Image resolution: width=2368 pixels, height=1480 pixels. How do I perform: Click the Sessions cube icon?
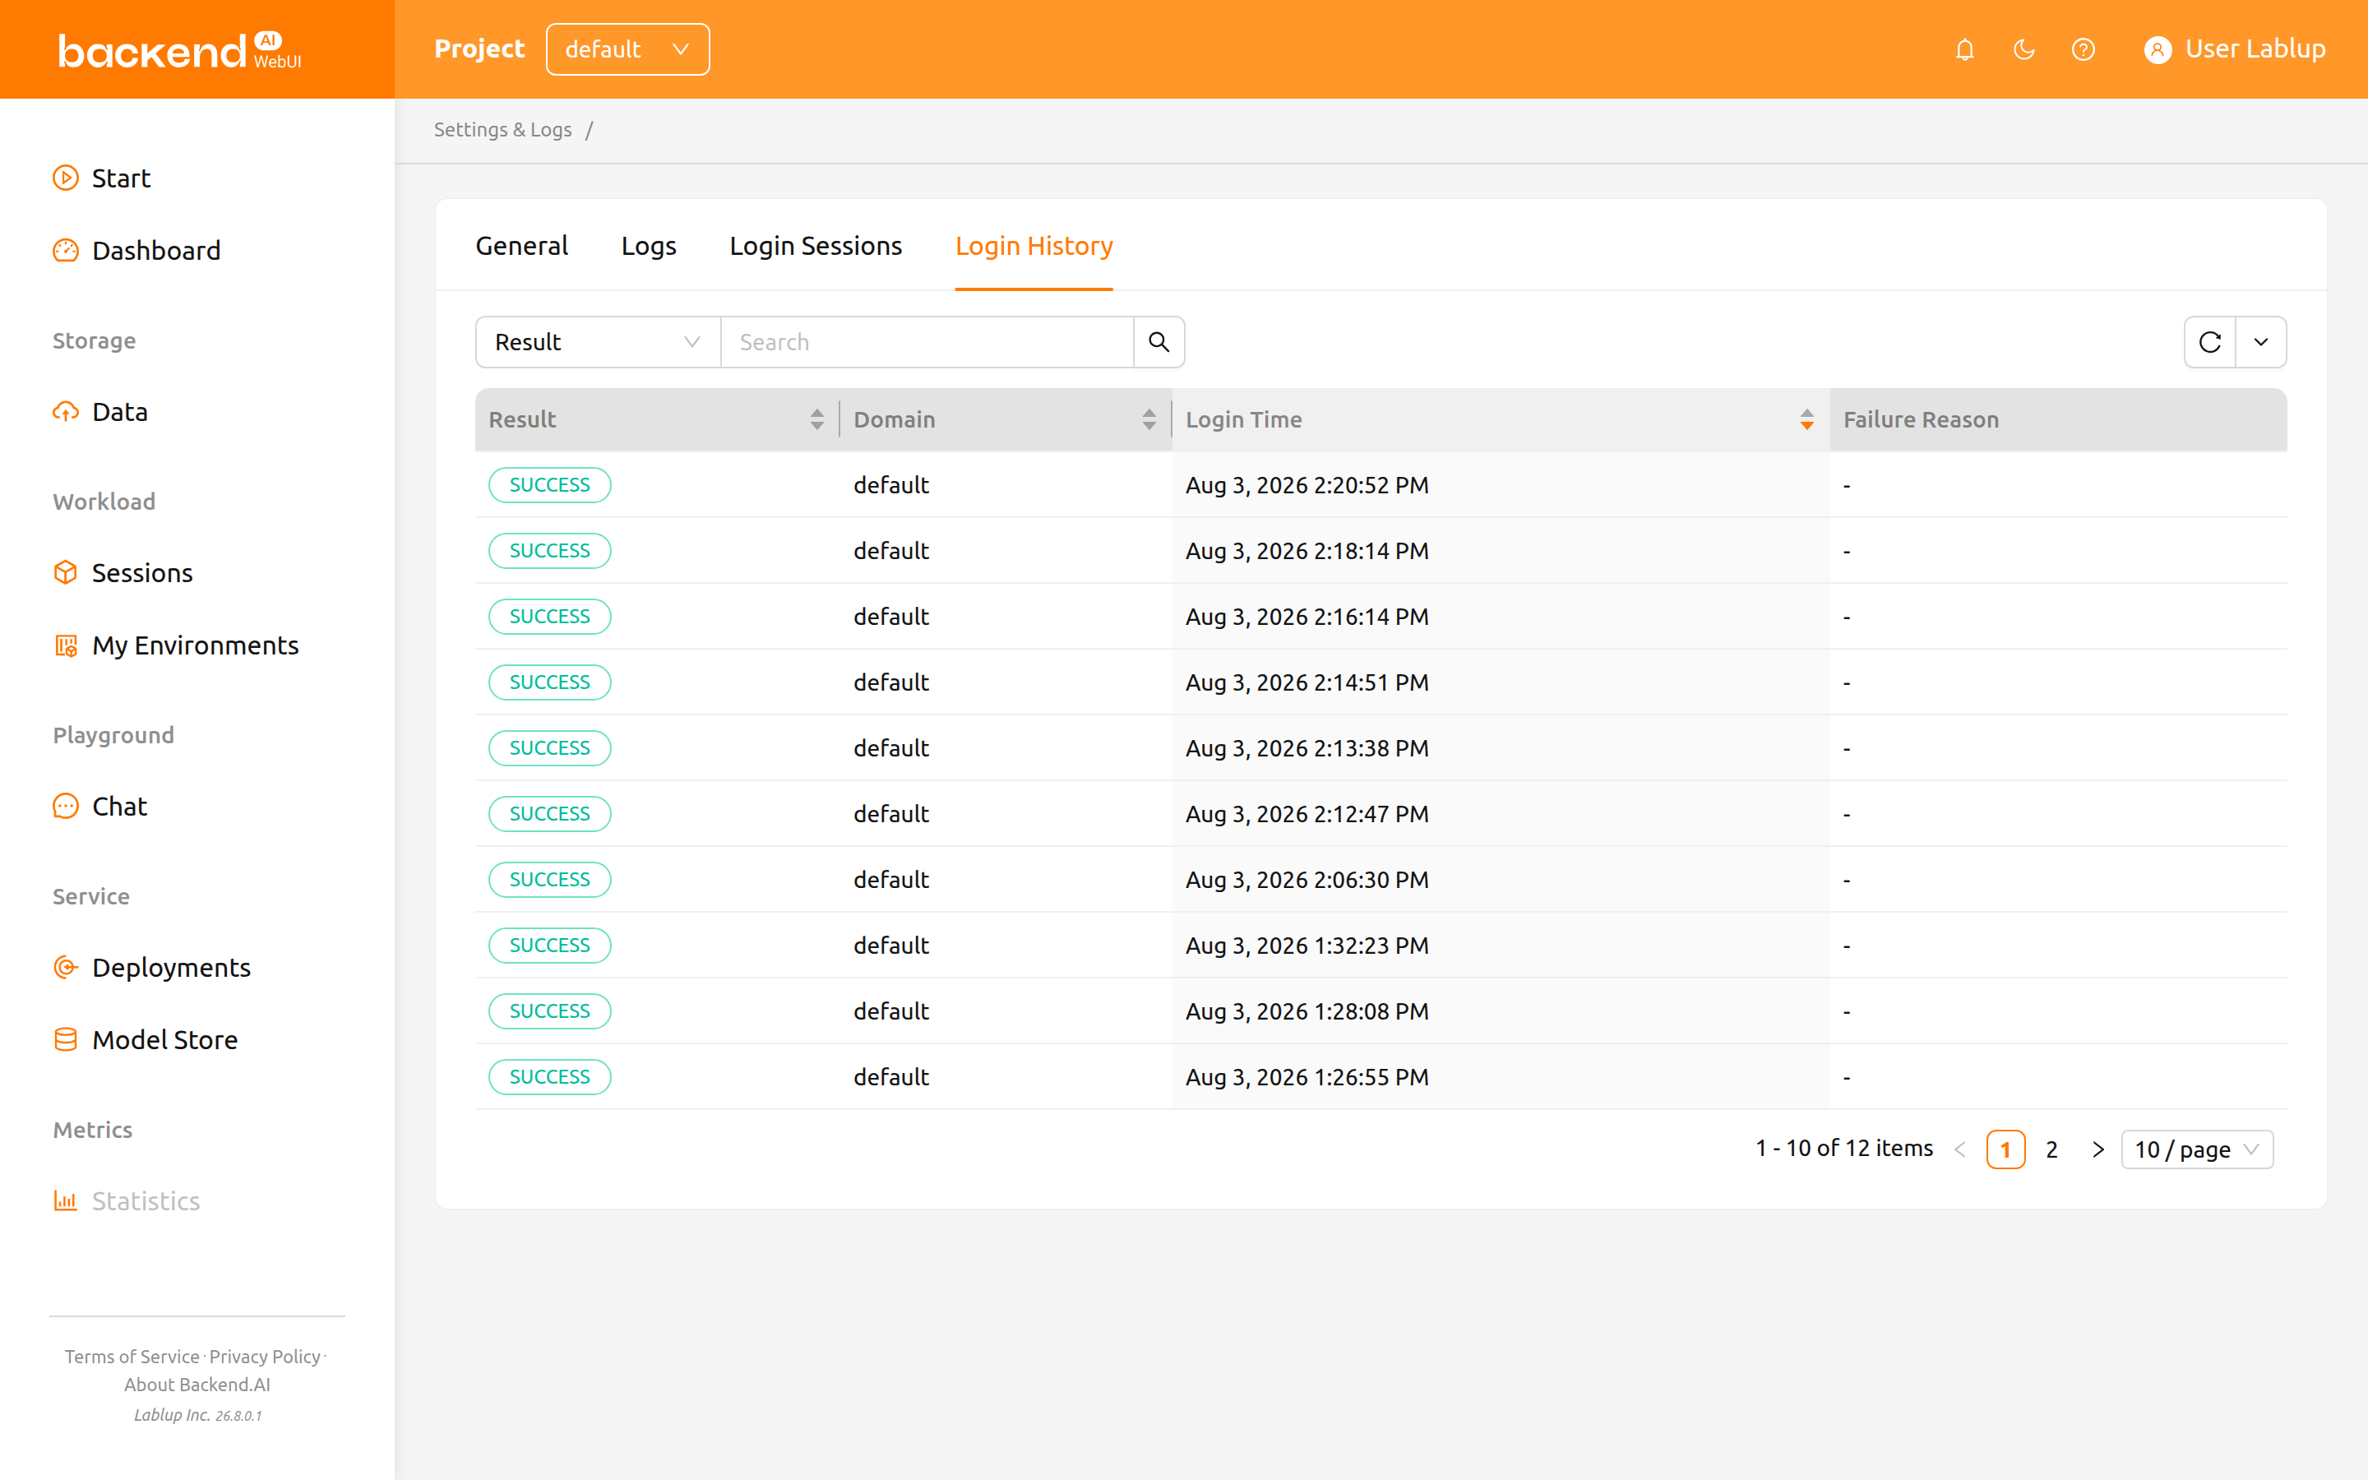click(x=66, y=572)
